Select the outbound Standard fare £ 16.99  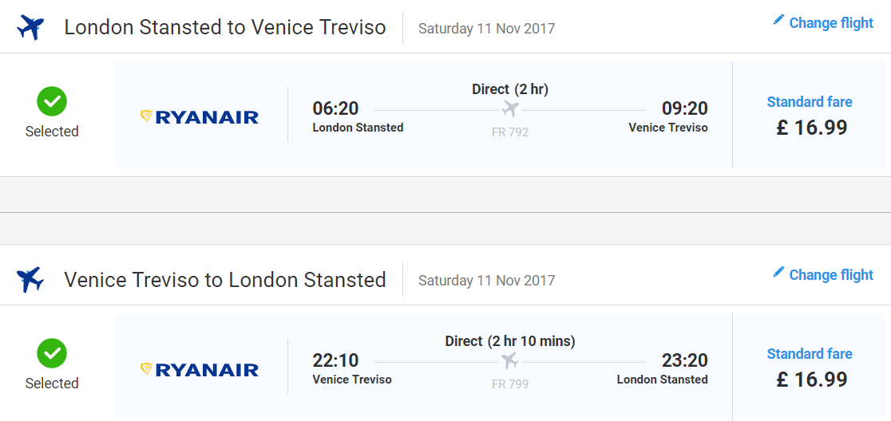(811, 117)
